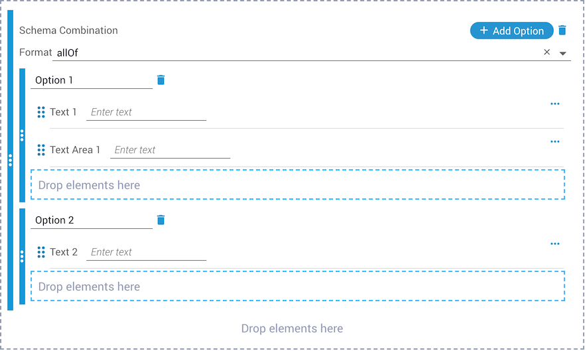This screenshot has height=351, width=587.
Task: Grab the drag handle beside Text Area 1
Action: pos(41,150)
